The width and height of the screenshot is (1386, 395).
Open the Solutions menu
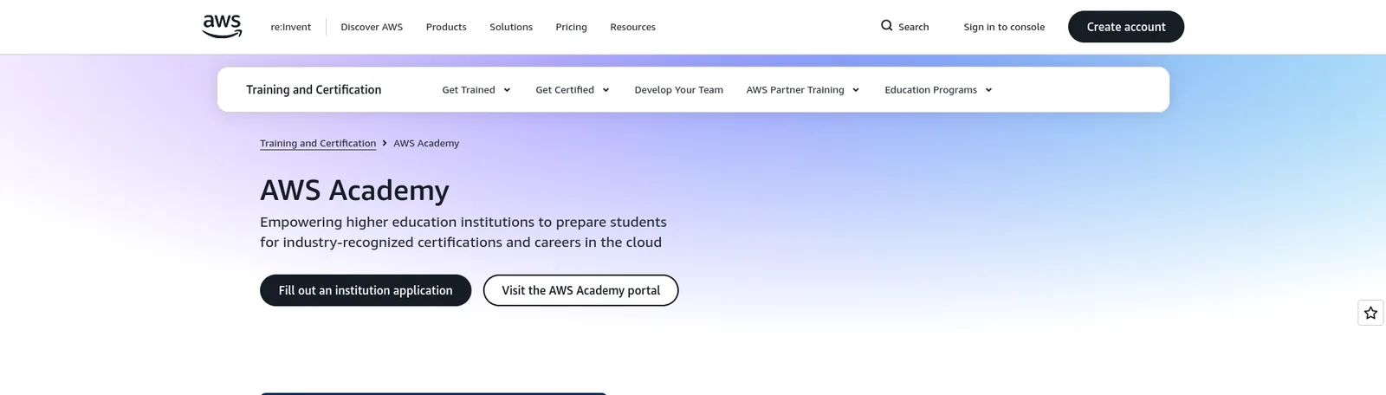click(x=511, y=27)
